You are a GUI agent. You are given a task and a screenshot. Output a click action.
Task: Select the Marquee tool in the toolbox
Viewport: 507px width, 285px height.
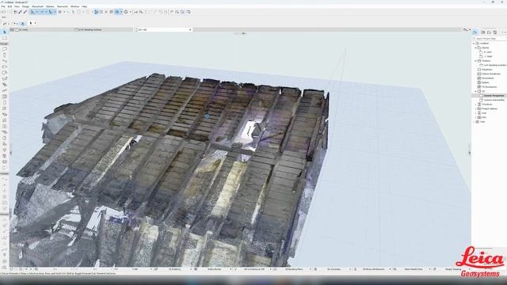tap(5, 38)
